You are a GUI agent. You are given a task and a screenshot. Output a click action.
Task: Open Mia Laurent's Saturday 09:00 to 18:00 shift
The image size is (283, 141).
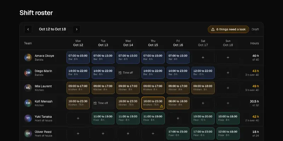[x=203, y=88]
